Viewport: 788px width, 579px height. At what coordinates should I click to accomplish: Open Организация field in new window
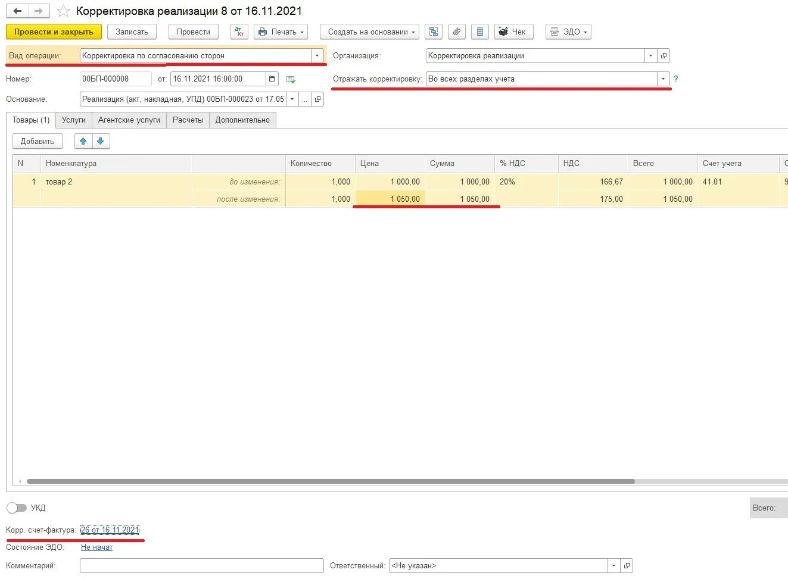[664, 55]
